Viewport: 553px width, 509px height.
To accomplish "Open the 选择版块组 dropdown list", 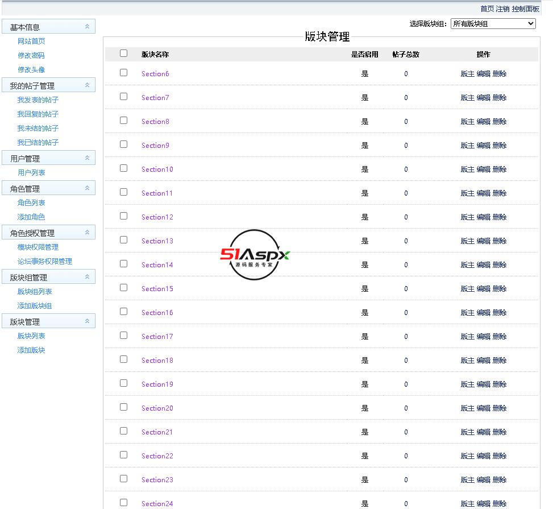I will pyautogui.click(x=493, y=23).
